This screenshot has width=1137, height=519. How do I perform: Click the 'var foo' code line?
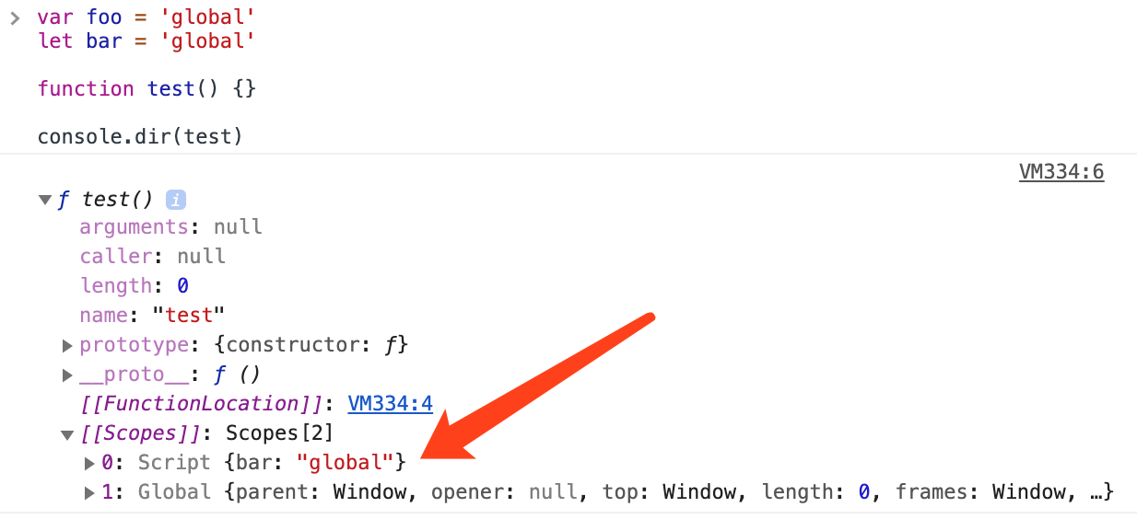click(x=147, y=17)
